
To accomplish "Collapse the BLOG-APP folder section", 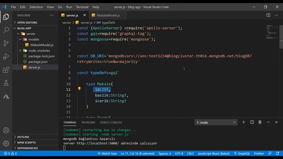I will point(24,28).
